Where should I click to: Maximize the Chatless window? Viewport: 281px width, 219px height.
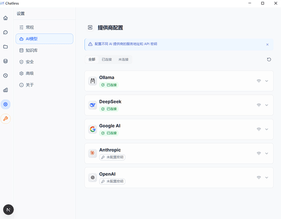tap(263, 3)
